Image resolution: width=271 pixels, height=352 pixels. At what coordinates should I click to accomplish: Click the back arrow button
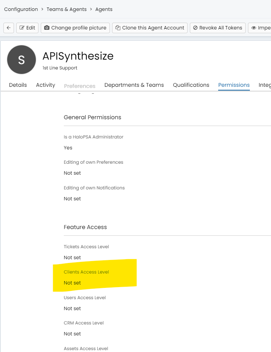pos(9,28)
